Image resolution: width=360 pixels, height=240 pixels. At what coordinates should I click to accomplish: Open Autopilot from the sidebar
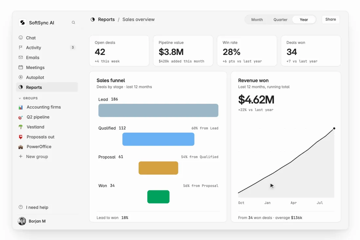47,77
